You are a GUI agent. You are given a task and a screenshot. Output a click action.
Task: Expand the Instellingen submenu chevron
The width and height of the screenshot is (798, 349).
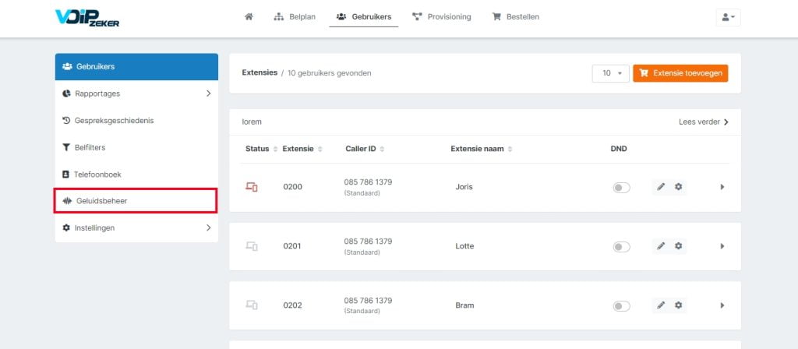tap(208, 228)
